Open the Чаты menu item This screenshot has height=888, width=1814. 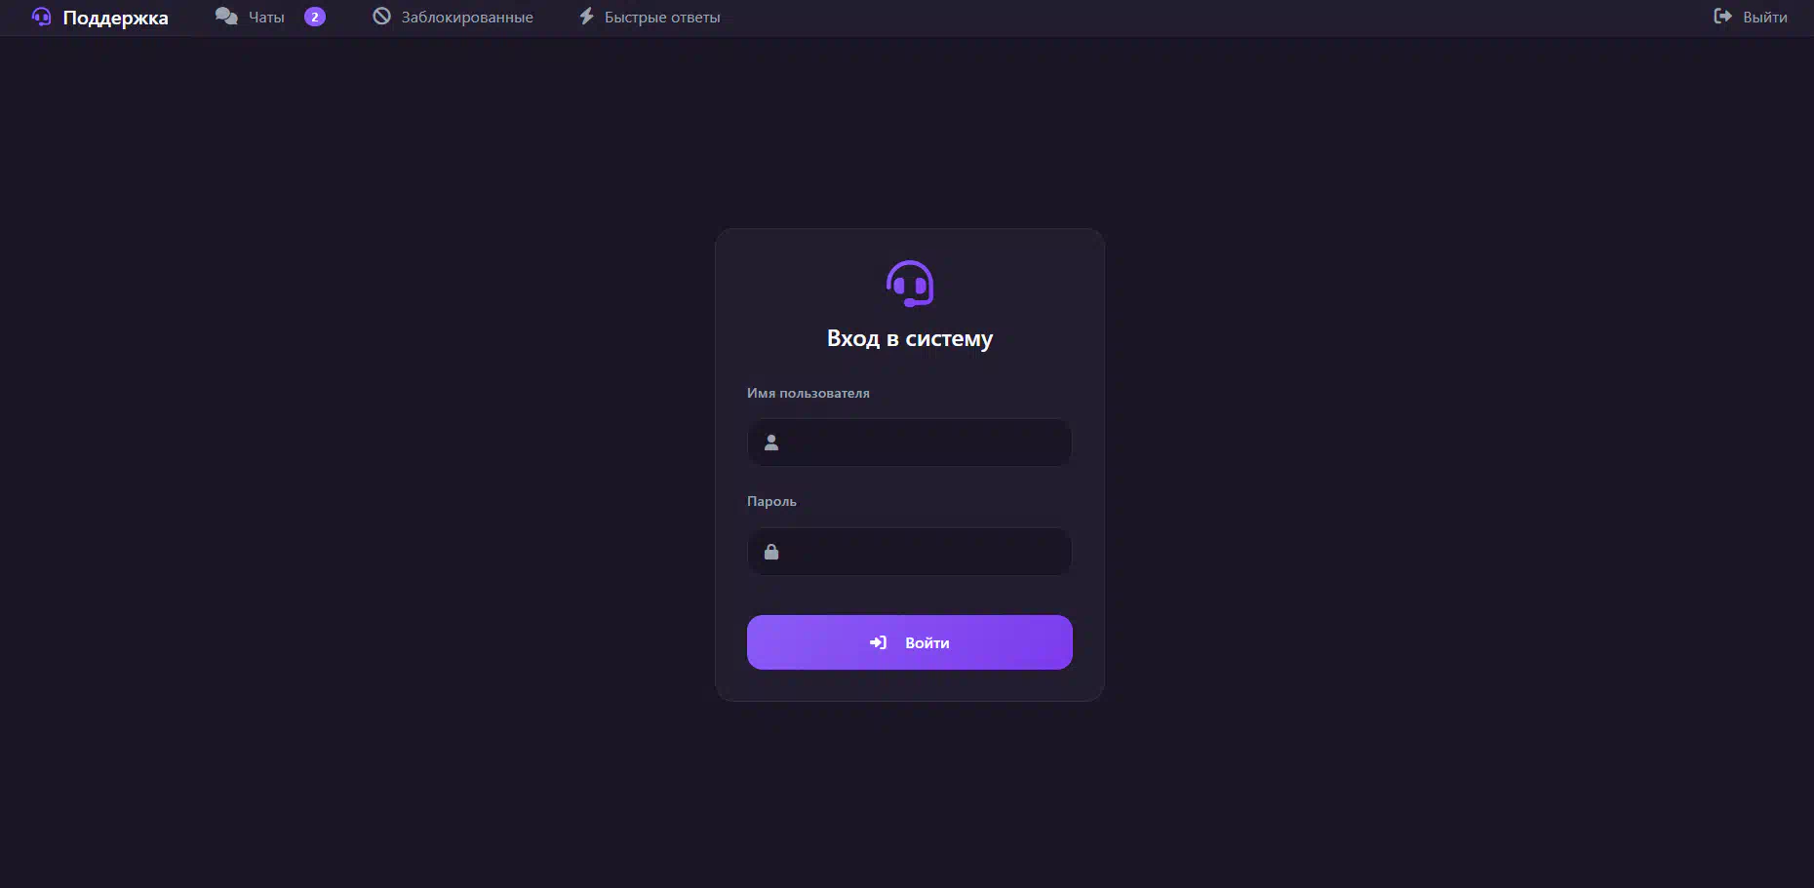pos(266,18)
